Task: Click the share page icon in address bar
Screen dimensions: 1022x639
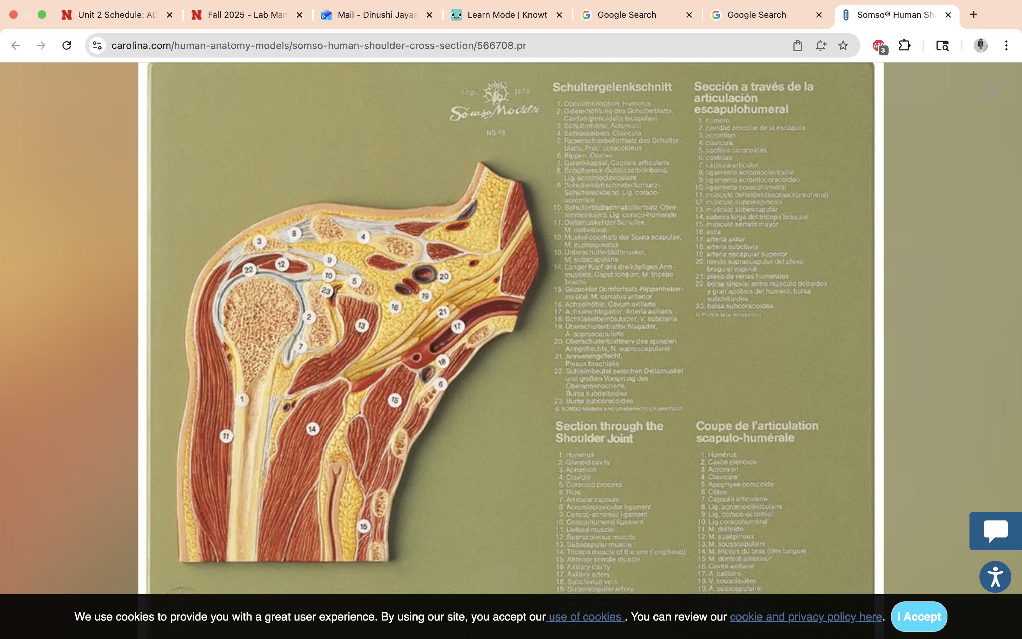Action: point(797,45)
